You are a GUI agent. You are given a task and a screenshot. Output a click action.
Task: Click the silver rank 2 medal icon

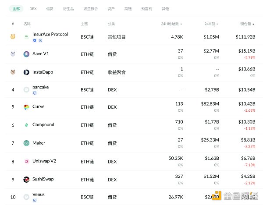coord(13,54)
